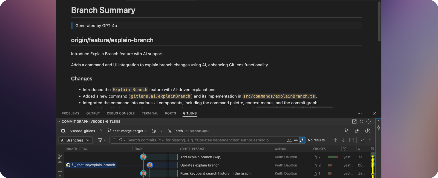Open the All Branches dropdown
This screenshot has width=438, height=178.
pyautogui.click(x=75, y=140)
